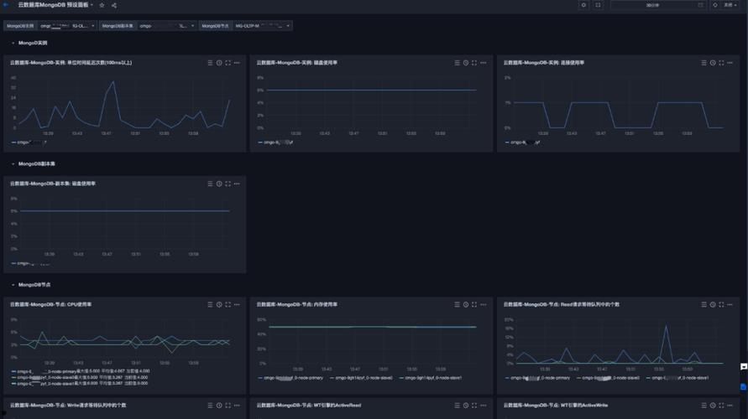The image size is (748, 419).
Task: Open the calendar icon in time range box
Action: 700,5
